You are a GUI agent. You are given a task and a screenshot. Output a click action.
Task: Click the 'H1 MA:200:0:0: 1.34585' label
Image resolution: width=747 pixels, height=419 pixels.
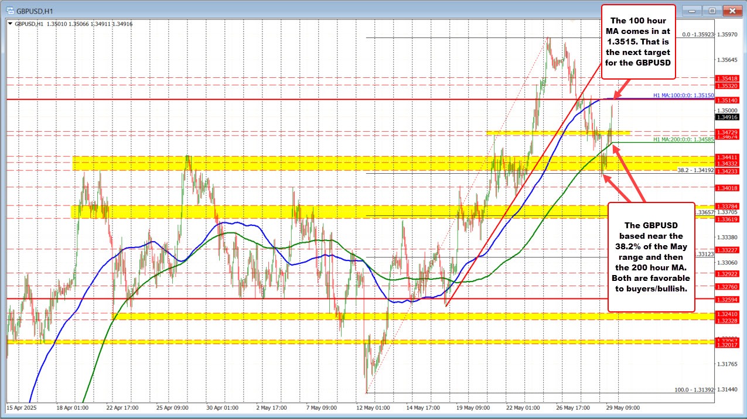tap(684, 139)
